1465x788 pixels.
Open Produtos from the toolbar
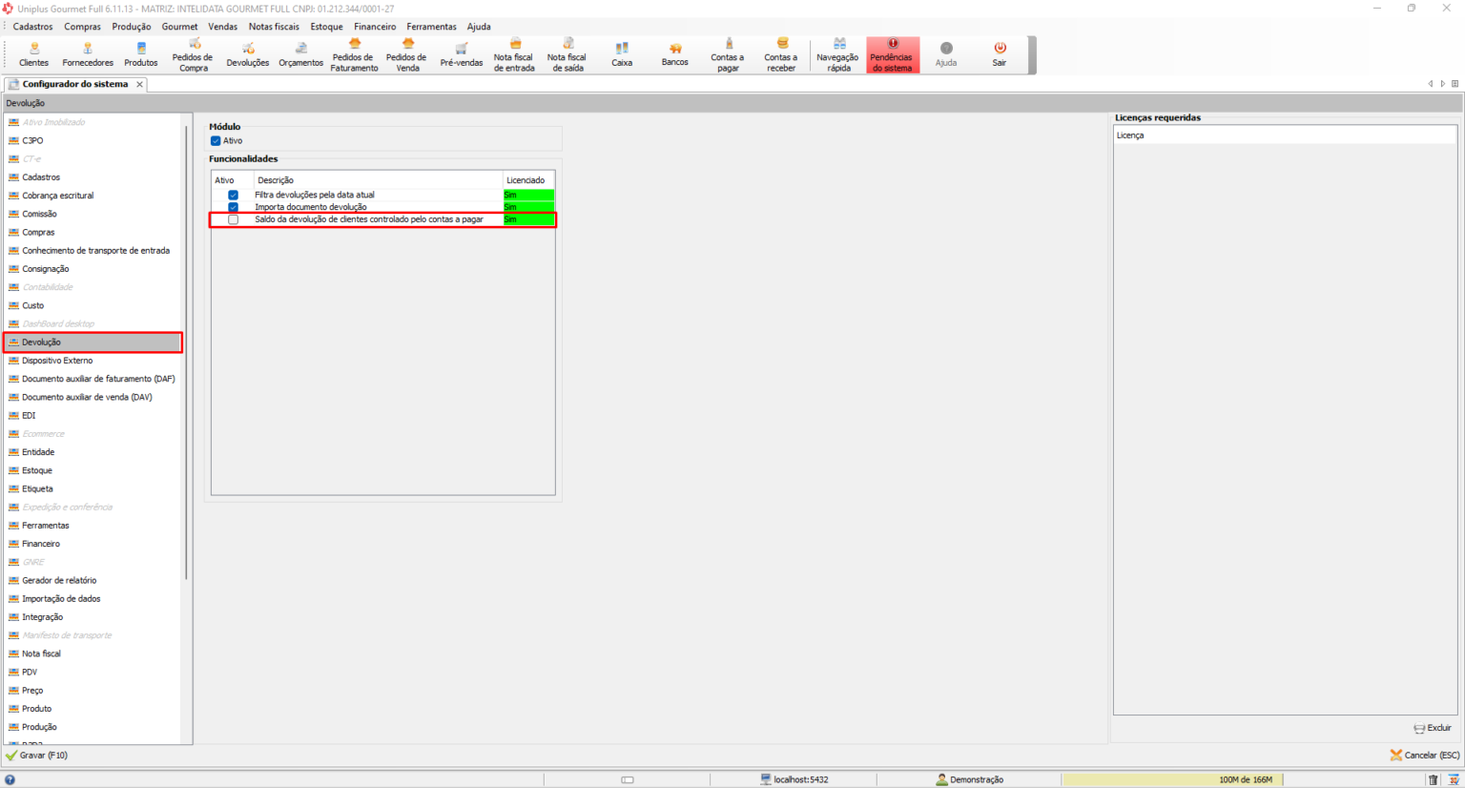pyautogui.click(x=141, y=54)
